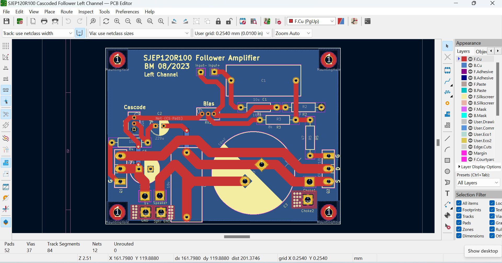Switch units to mils

point(6,79)
